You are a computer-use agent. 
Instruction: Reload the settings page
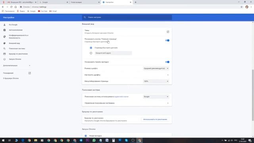coord(12,7)
